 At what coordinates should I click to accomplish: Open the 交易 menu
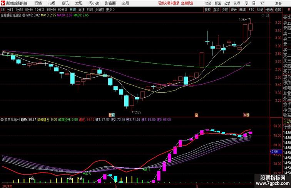(125, 3)
